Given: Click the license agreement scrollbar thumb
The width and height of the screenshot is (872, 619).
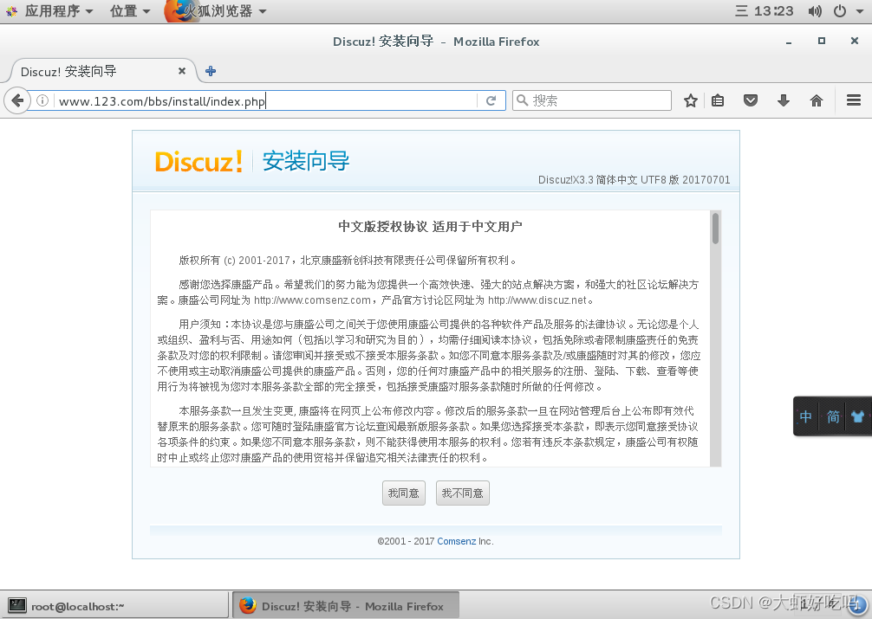Looking at the screenshot, I should coord(716,228).
